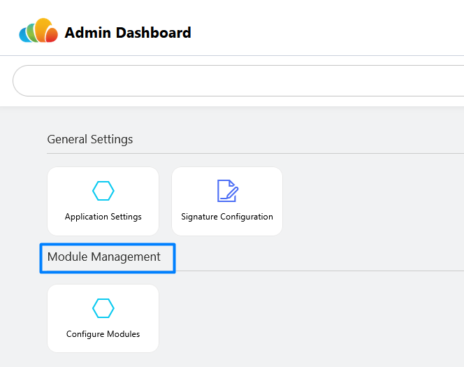Click the Signature Configuration document-pen icon
Viewport: 464px width, 367px height.
pos(228,191)
